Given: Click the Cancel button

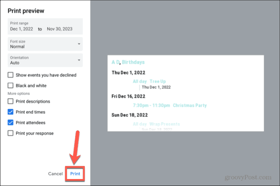Looking at the screenshot, I should click(x=56, y=174).
